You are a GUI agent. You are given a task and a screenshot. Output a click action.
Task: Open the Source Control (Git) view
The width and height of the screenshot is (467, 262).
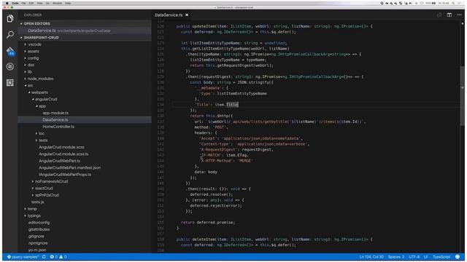10,51
